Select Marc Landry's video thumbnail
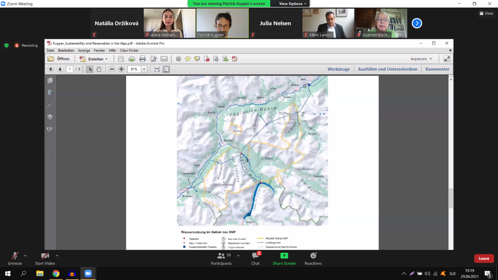 (328, 23)
